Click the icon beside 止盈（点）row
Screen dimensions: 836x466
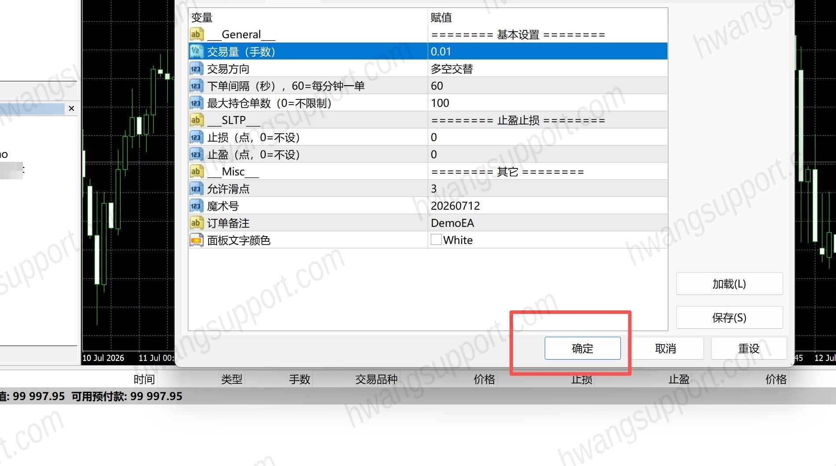(196, 154)
